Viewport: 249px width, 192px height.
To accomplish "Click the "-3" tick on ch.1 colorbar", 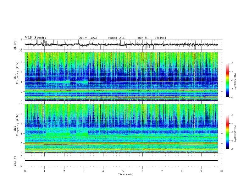I will click(x=232, y=63).
